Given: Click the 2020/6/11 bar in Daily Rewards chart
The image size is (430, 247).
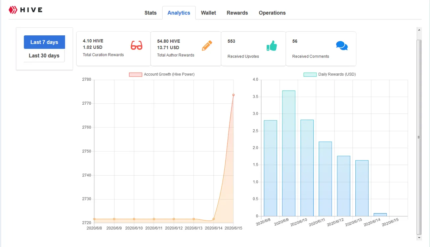Looking at the screenshot, I should 325,179.
